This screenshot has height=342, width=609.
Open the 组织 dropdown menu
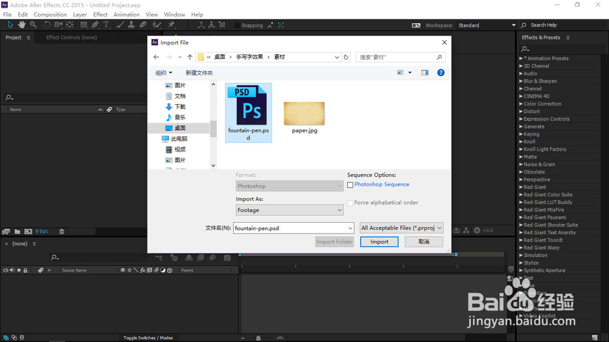(x=163, y=72)
